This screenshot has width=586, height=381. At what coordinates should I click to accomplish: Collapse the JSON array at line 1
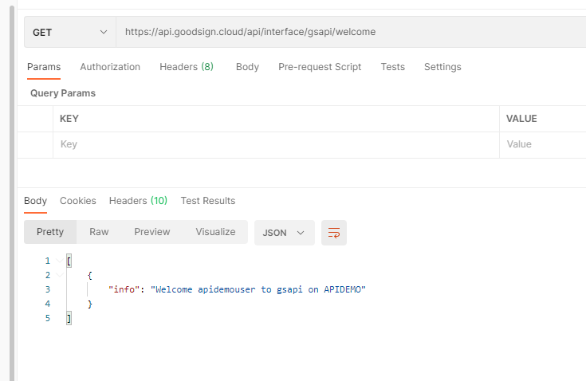pos(59,261)
